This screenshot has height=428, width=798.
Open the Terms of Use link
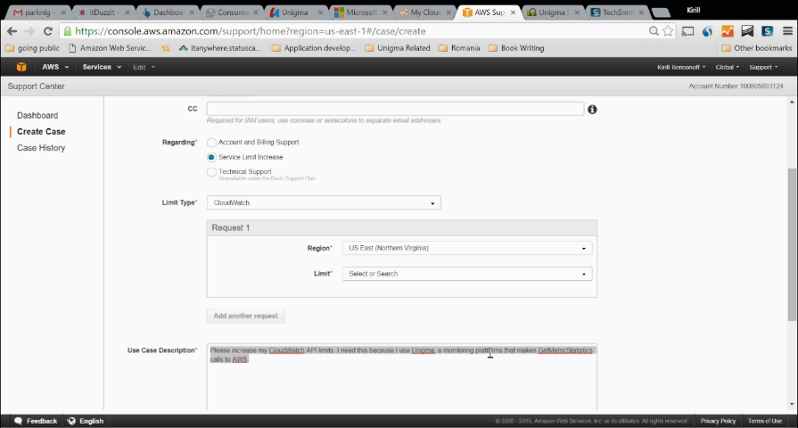click(764, 421)
